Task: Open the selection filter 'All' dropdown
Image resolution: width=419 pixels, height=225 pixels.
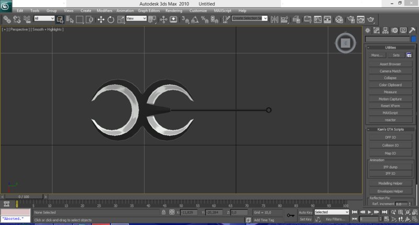Action: click(44, 18)
